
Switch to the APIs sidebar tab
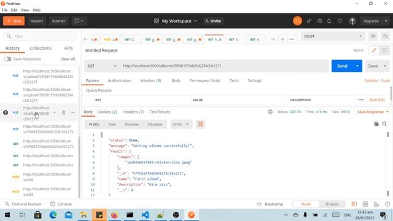pos(68,48)
